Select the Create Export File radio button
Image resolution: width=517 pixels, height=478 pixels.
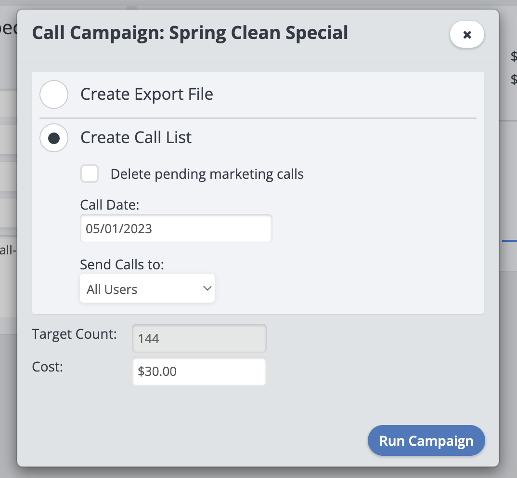pos(54,94)
